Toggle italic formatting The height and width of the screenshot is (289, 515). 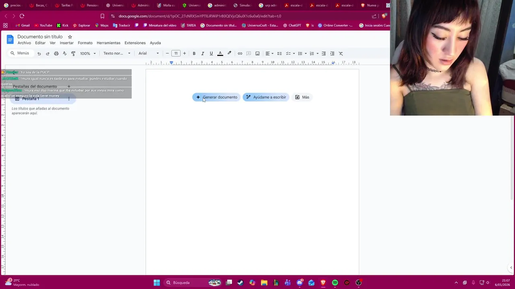[202, 53]
